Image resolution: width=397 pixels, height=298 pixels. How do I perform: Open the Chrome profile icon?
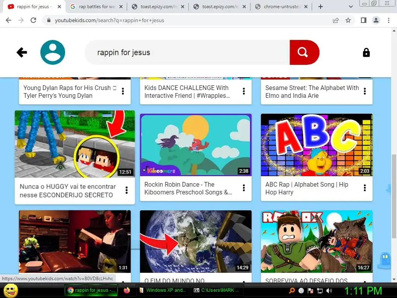(376, 20)
